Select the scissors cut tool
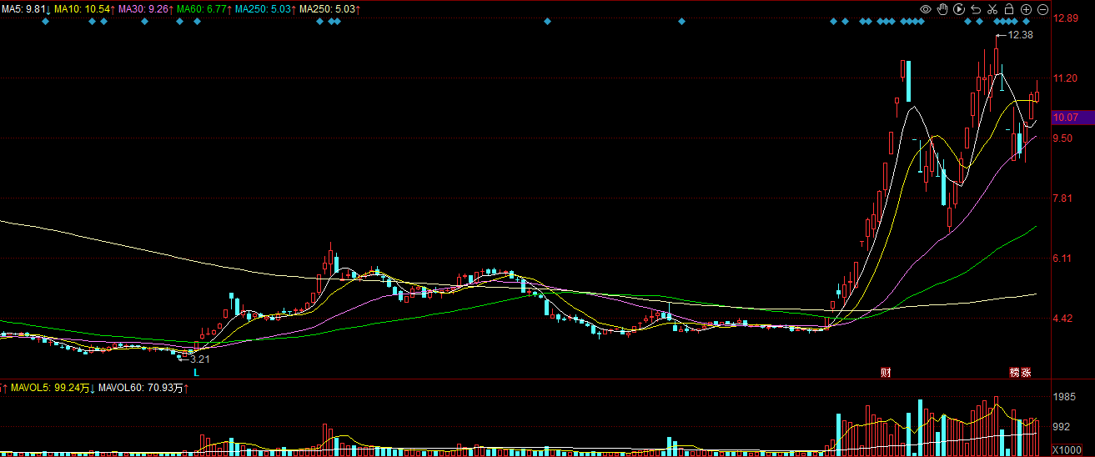 [x=992, y=9]
